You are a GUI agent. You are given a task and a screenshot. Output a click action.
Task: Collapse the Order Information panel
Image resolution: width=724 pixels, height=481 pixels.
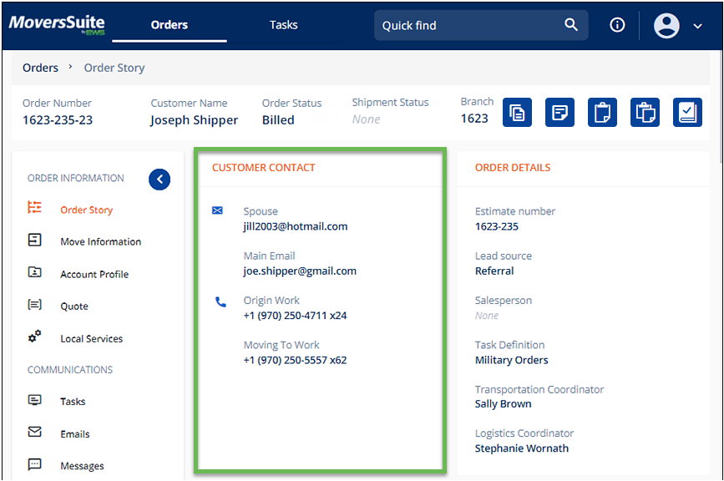(x=159, y=179)
